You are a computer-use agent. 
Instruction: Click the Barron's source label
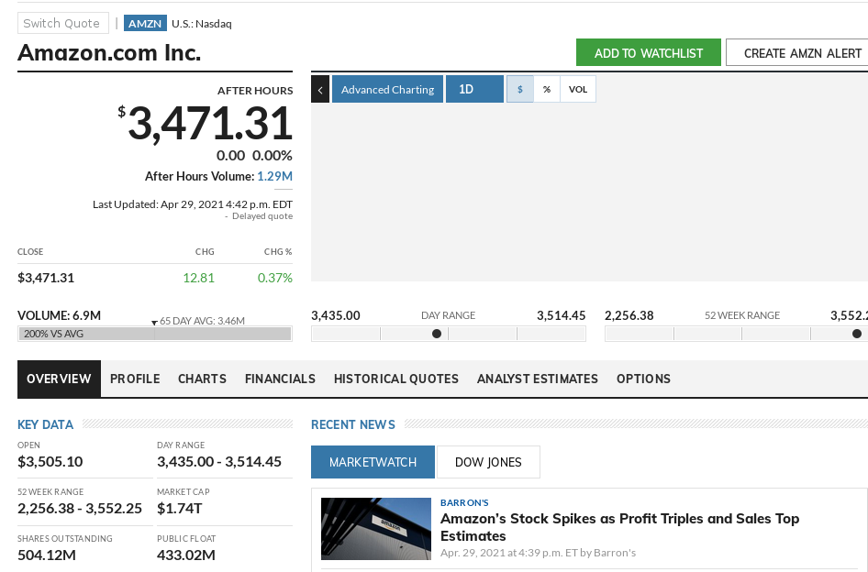[464, 502]
